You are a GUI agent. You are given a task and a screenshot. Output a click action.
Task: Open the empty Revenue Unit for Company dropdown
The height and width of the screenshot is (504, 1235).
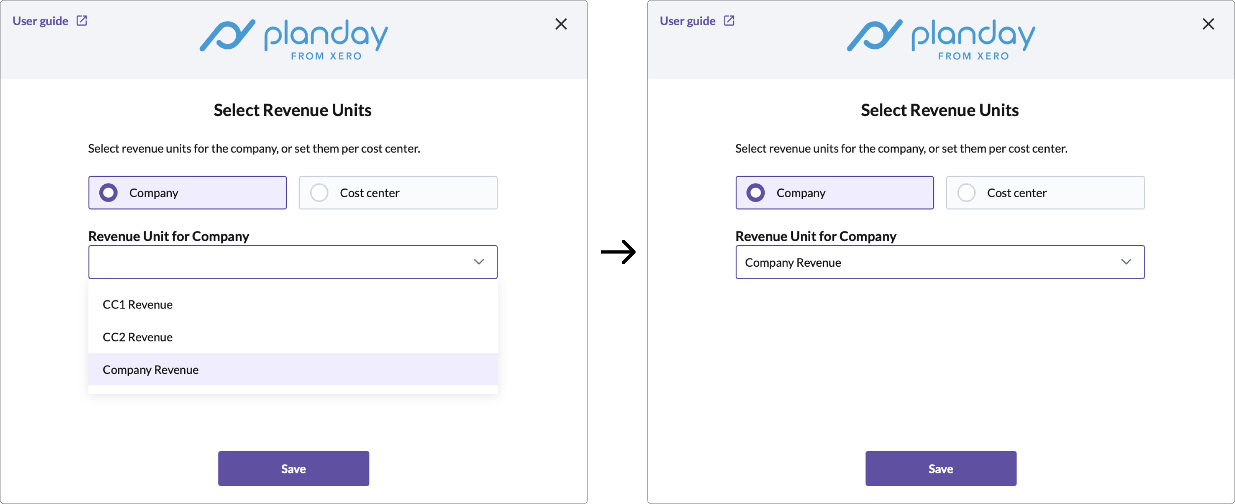click(293, 262)
